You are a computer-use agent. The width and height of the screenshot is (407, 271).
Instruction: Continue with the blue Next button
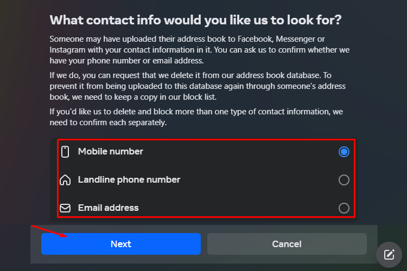(121, 244)
